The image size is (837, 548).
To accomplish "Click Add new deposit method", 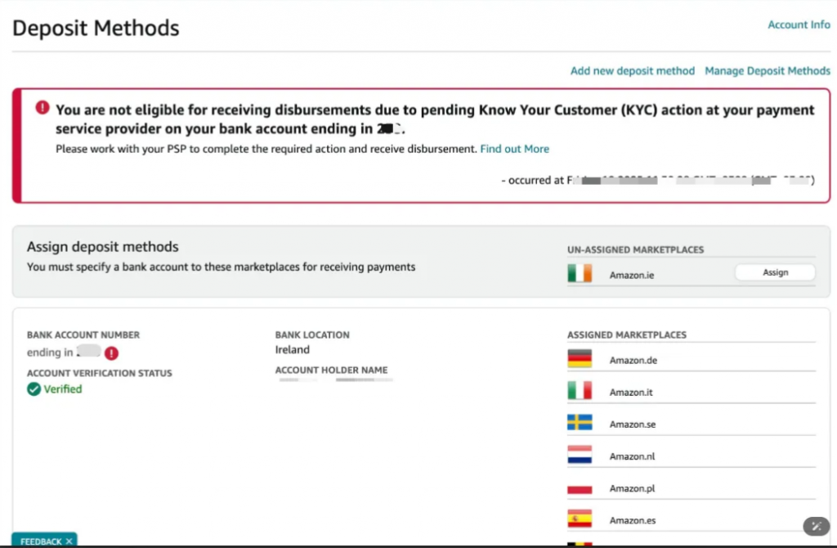I will click(x=633, y=70).
